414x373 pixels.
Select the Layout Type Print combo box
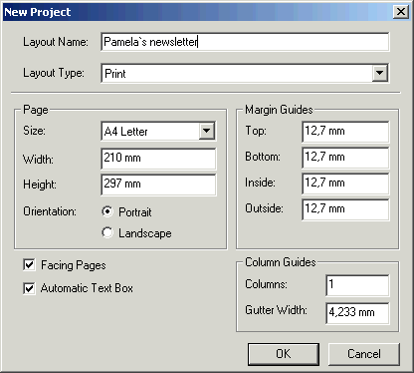(245, 73)
